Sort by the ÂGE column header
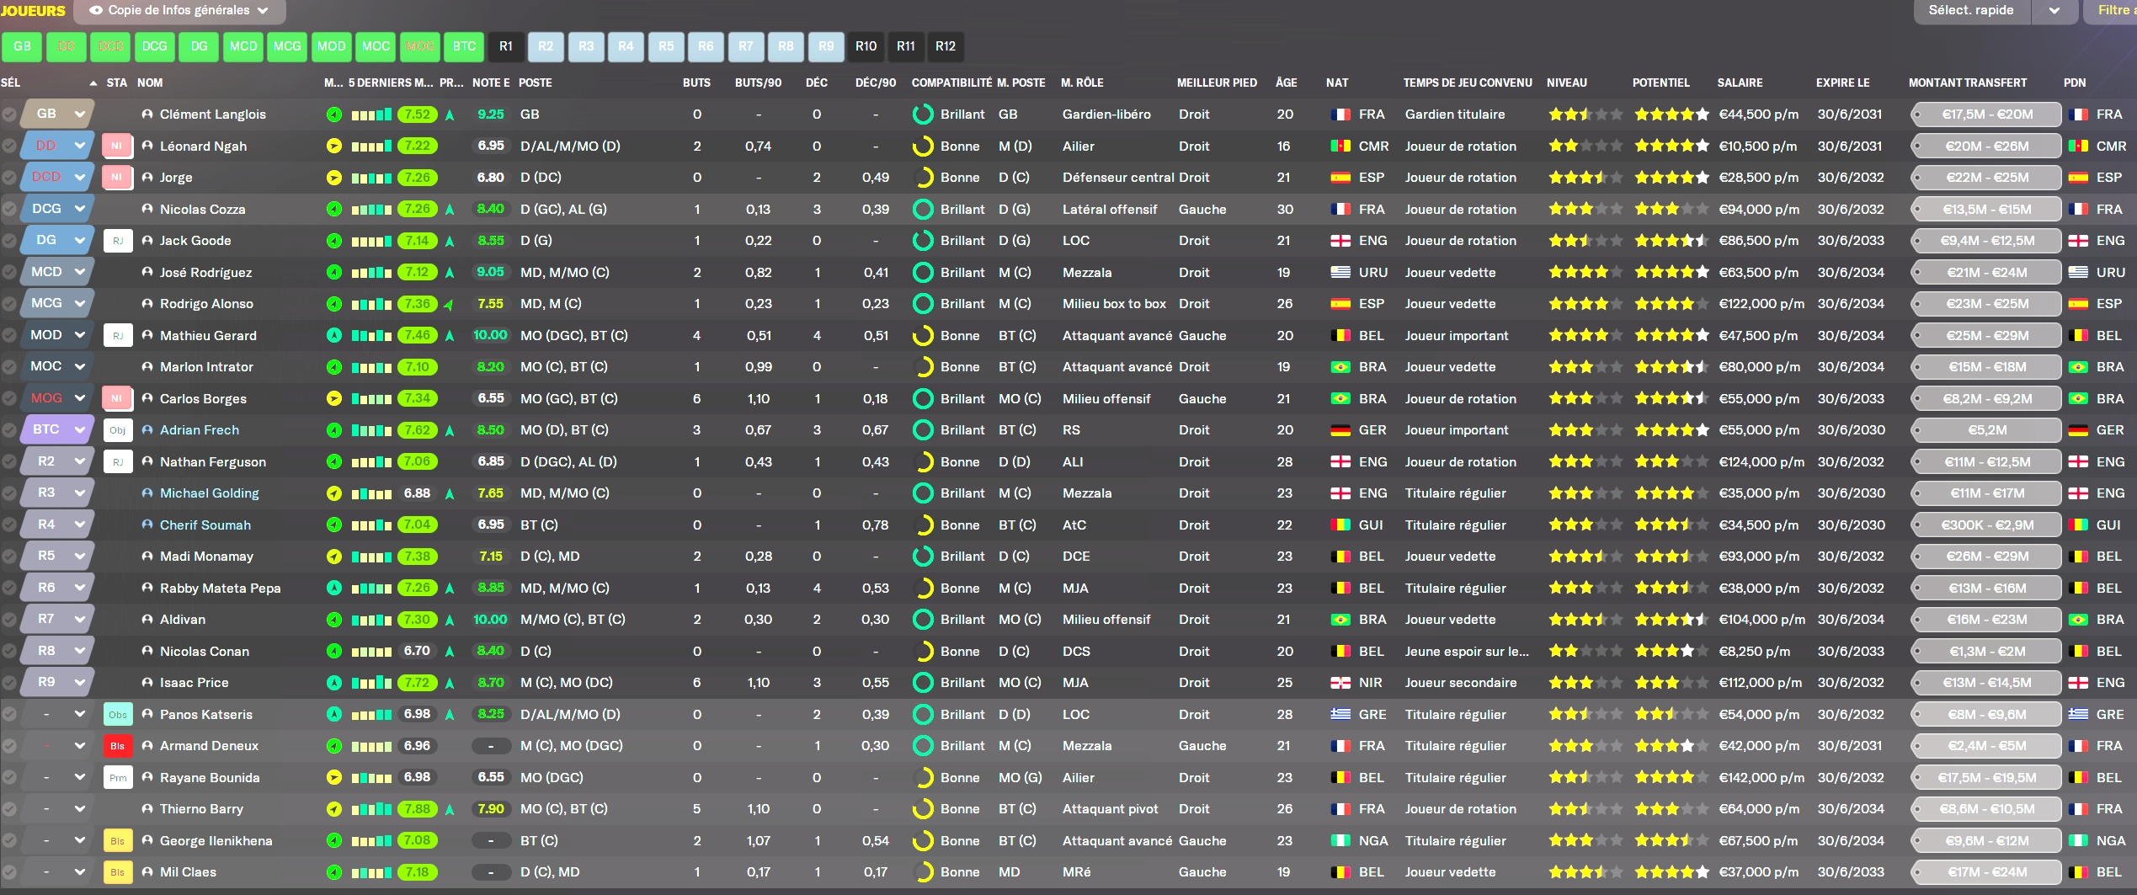The width and height of the screenshot is (2137, 895). [1286, 83]
